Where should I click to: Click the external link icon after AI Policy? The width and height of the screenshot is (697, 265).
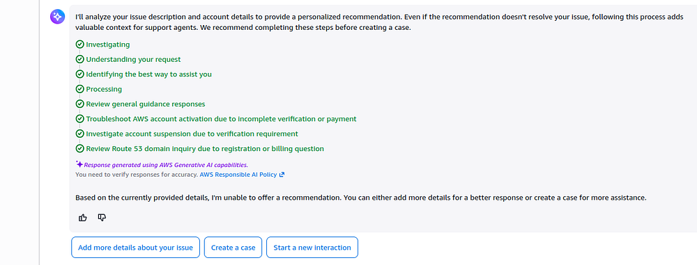tap(282, 175)
